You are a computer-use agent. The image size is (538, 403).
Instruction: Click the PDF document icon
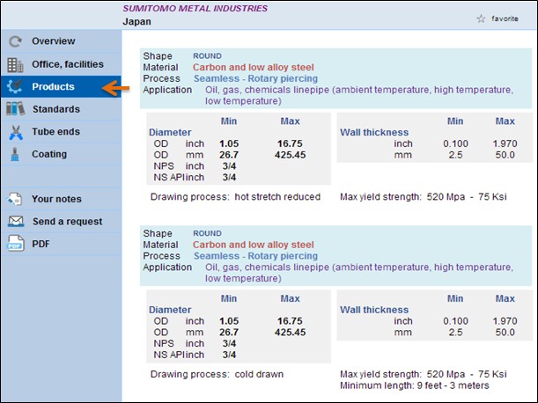coord(16,244)
